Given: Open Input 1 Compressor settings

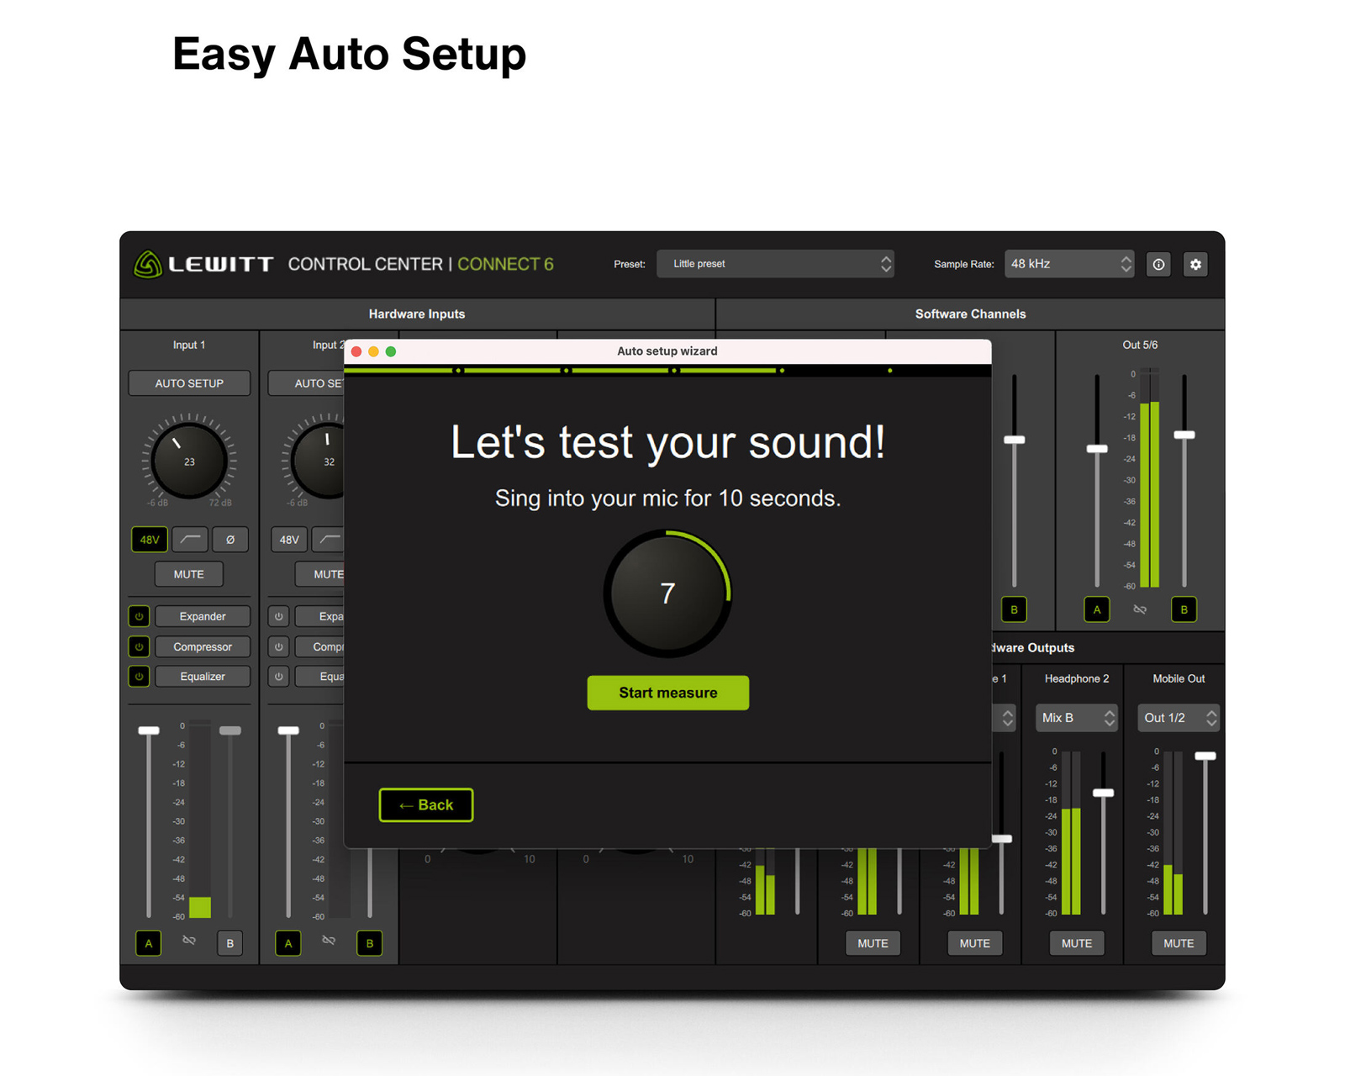Looking at the screenshot, I should click(x=203, y=646).
